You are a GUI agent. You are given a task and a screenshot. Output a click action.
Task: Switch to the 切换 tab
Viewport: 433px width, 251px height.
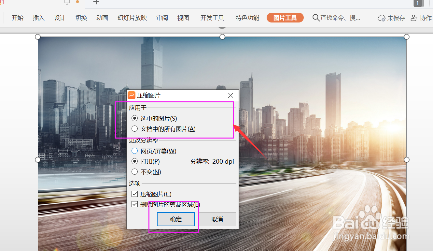pyautogui.click(x=81, y=18)
